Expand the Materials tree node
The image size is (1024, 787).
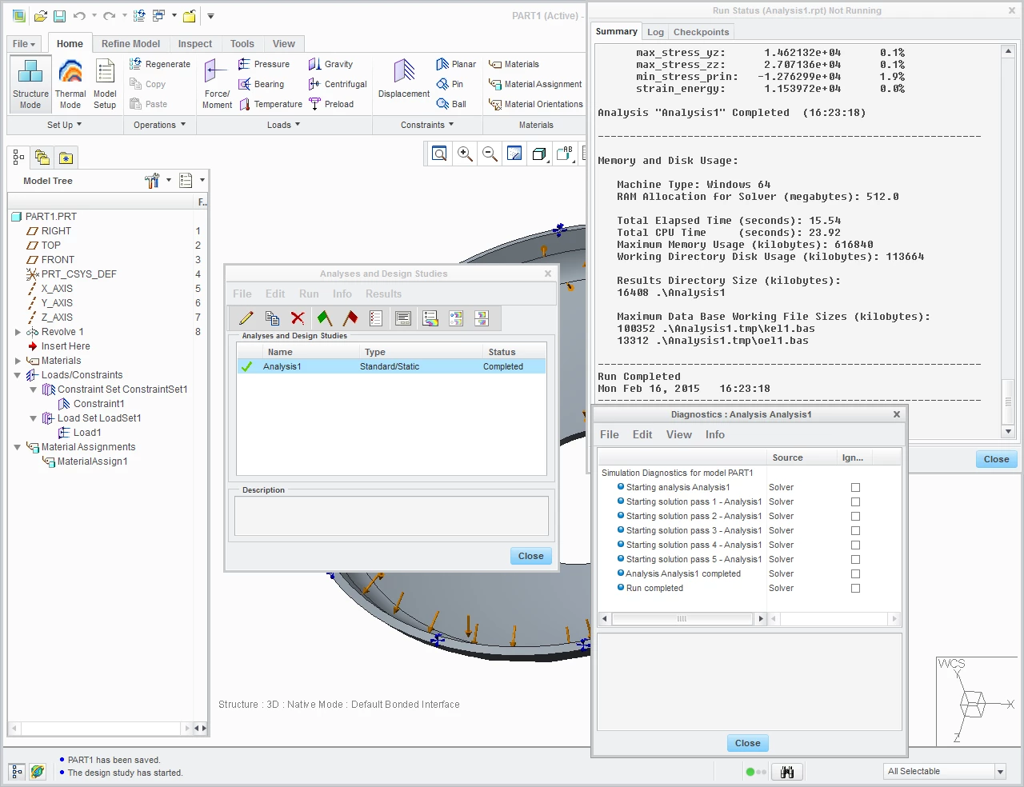point(18,361)
